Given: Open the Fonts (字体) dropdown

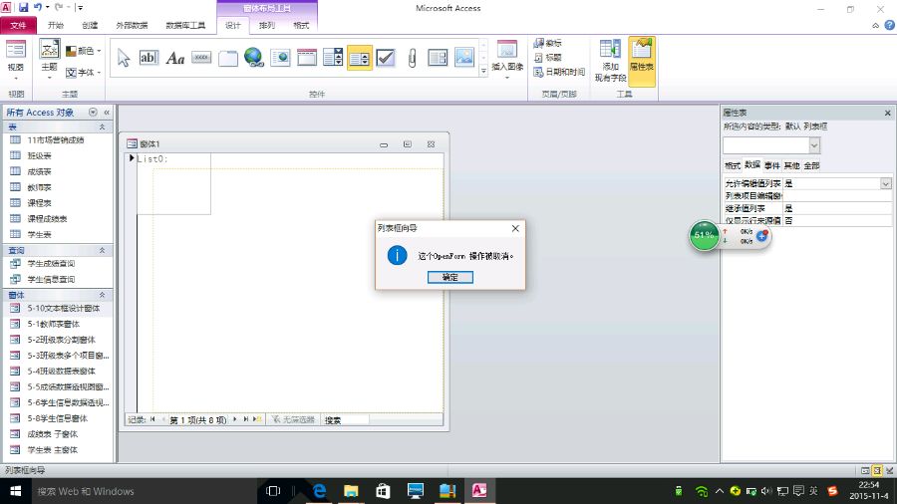Looking at the screenshot, I should tap(84, 73).
